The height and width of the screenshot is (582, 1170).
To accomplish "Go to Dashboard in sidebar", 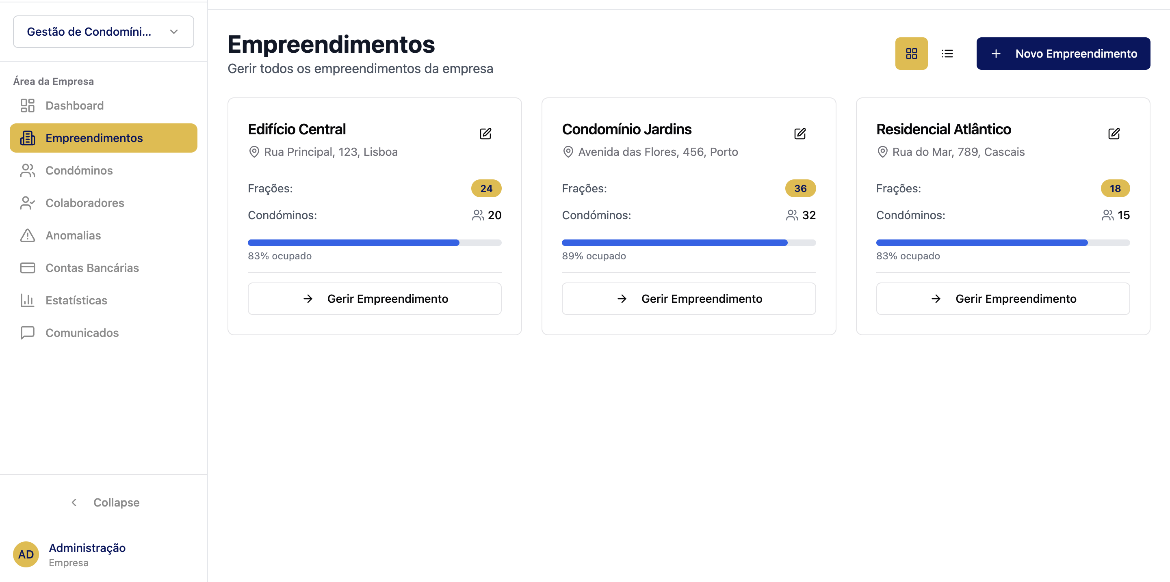I will (74, 106).
